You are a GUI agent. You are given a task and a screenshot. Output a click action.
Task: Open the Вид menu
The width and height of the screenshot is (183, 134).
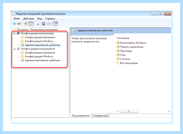(x=40, y=19)
